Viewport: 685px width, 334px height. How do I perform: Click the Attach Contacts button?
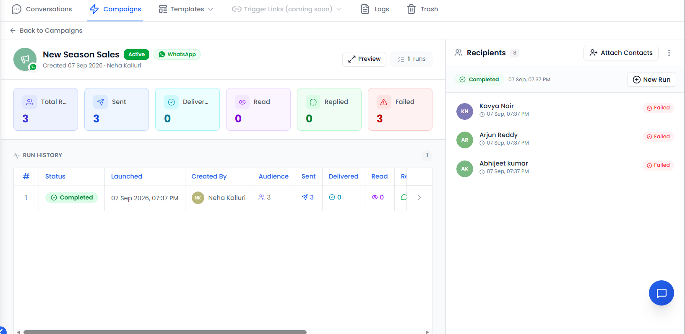(x=621, y=53)
